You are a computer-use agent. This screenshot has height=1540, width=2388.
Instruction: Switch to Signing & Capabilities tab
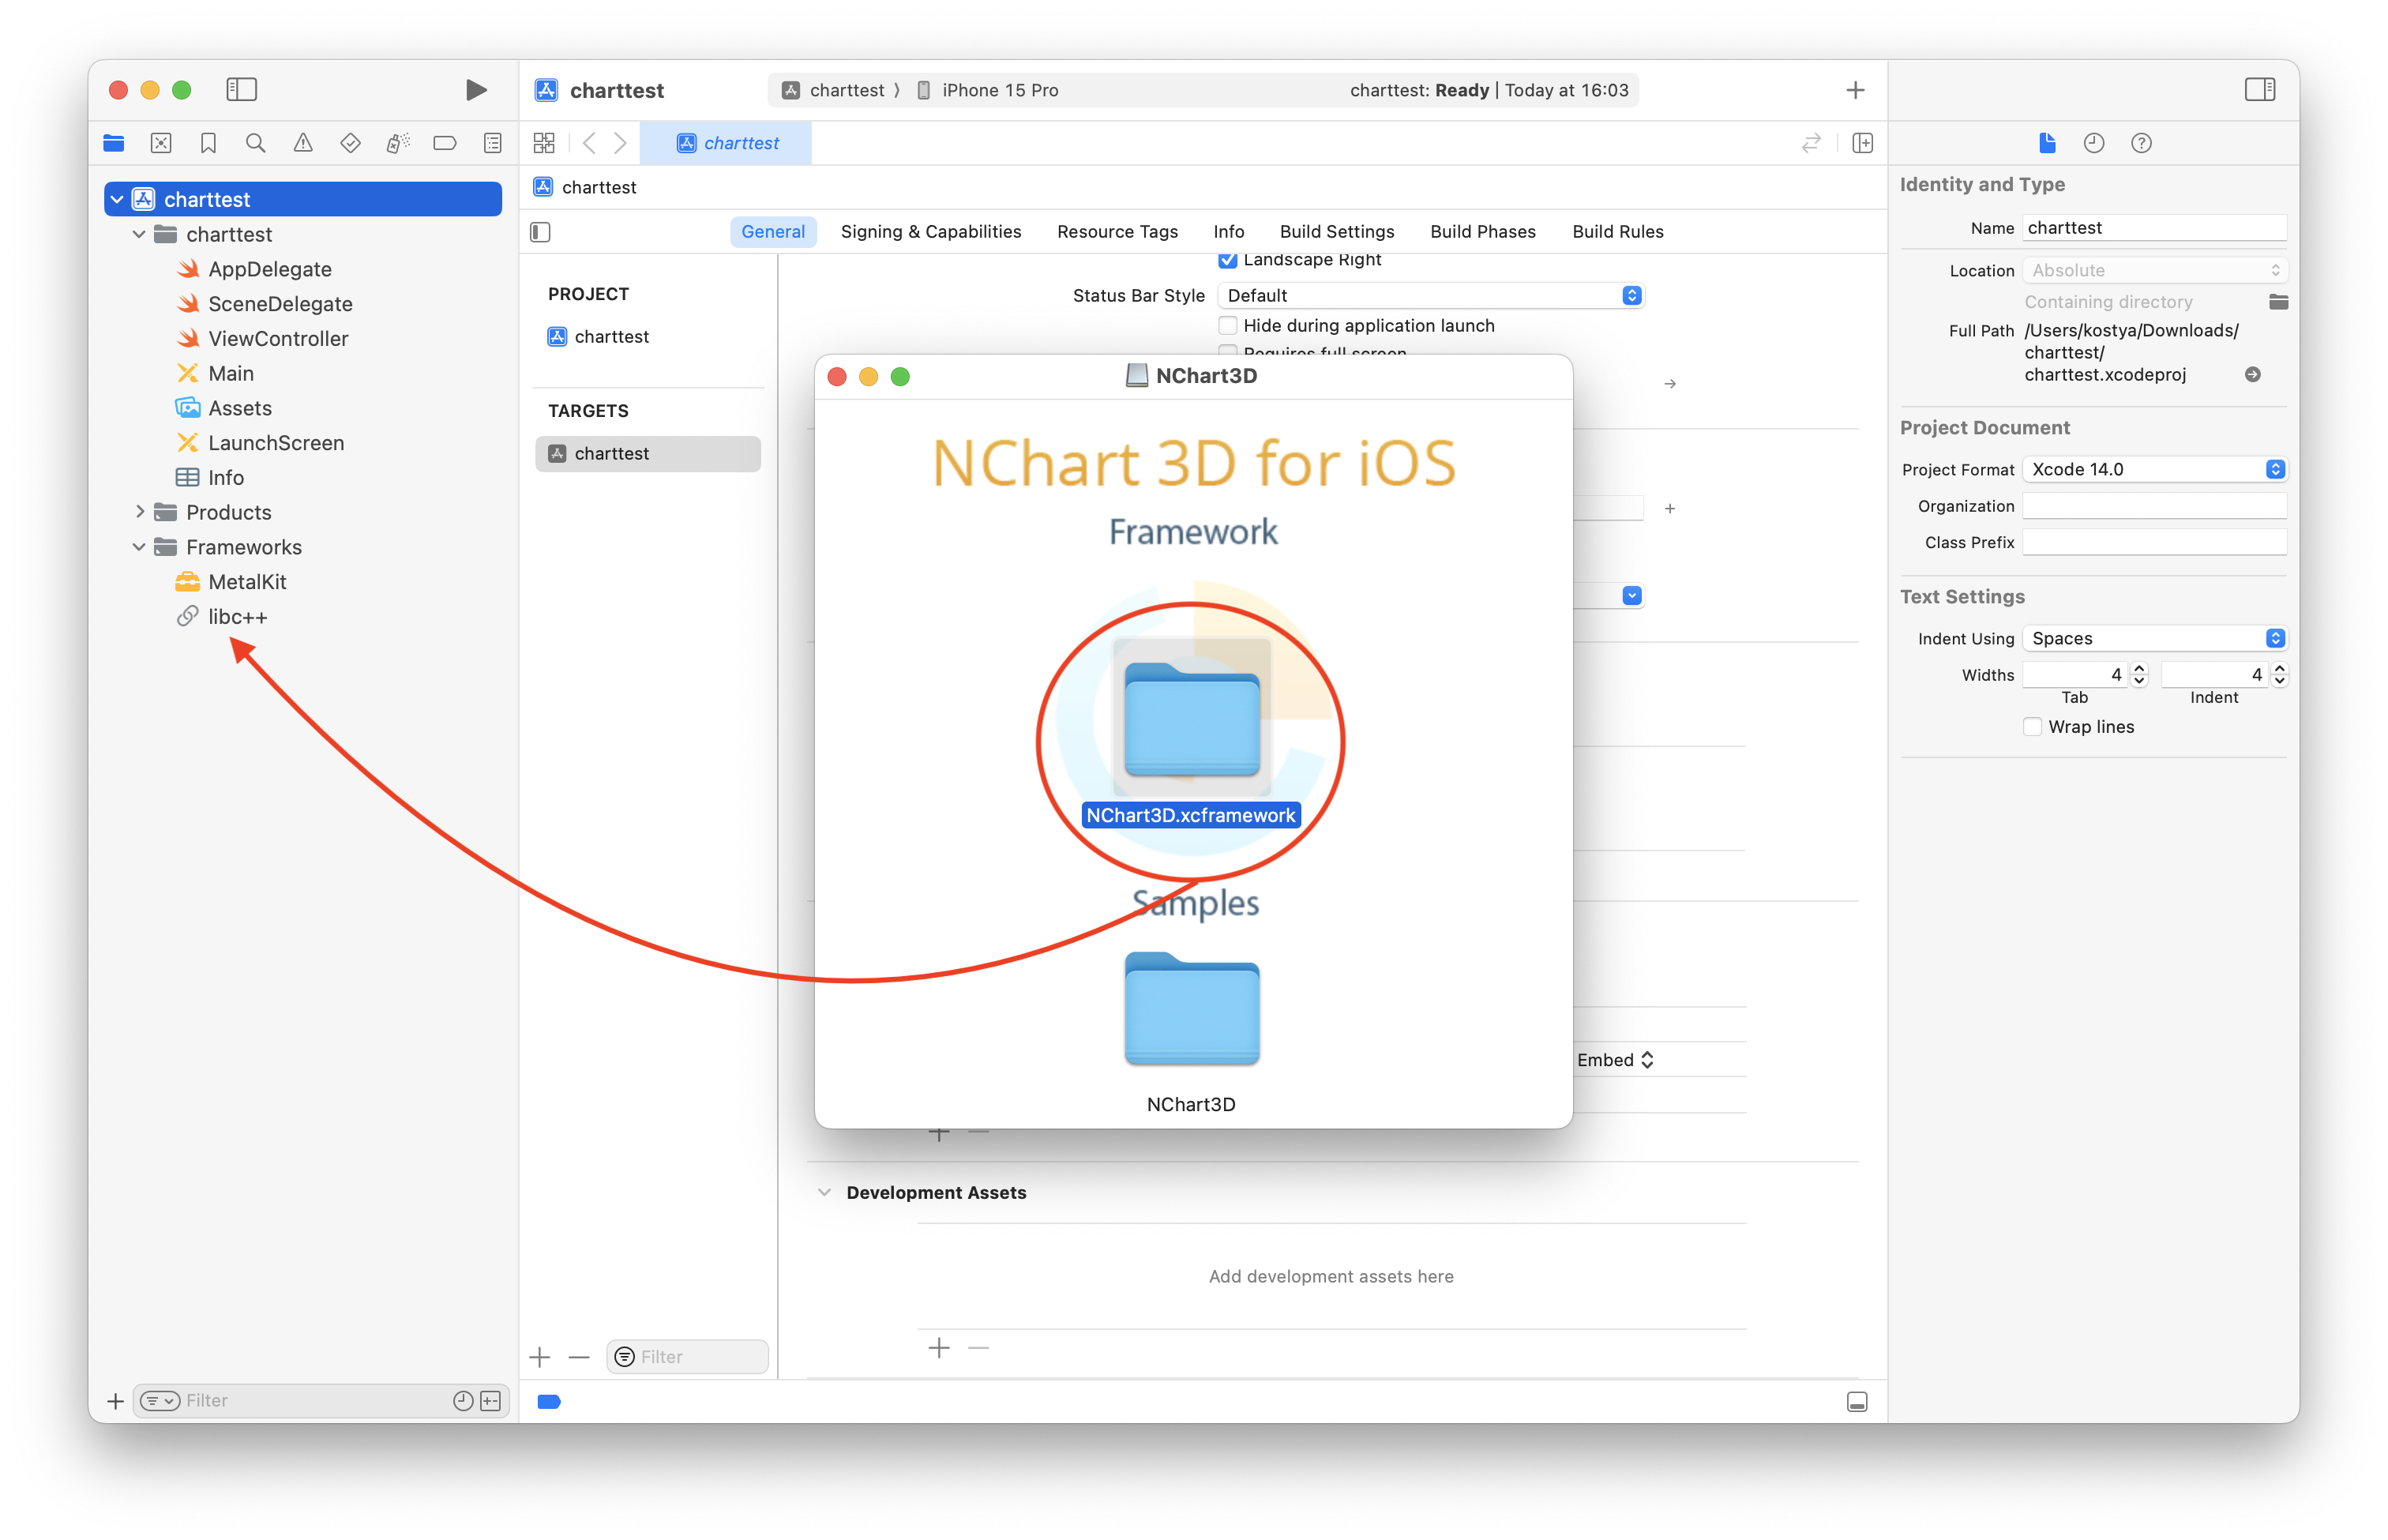[x=931, y=232]
